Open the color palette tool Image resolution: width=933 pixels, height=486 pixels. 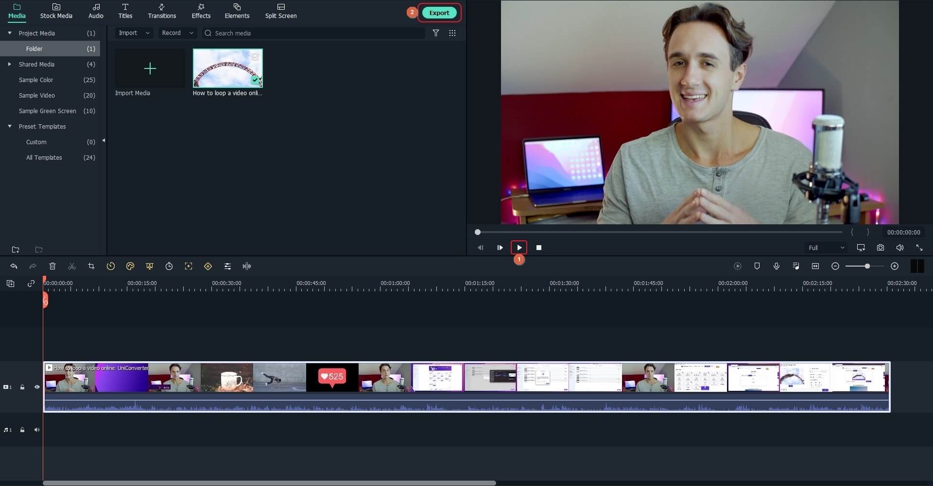click(x=130, y=266)
